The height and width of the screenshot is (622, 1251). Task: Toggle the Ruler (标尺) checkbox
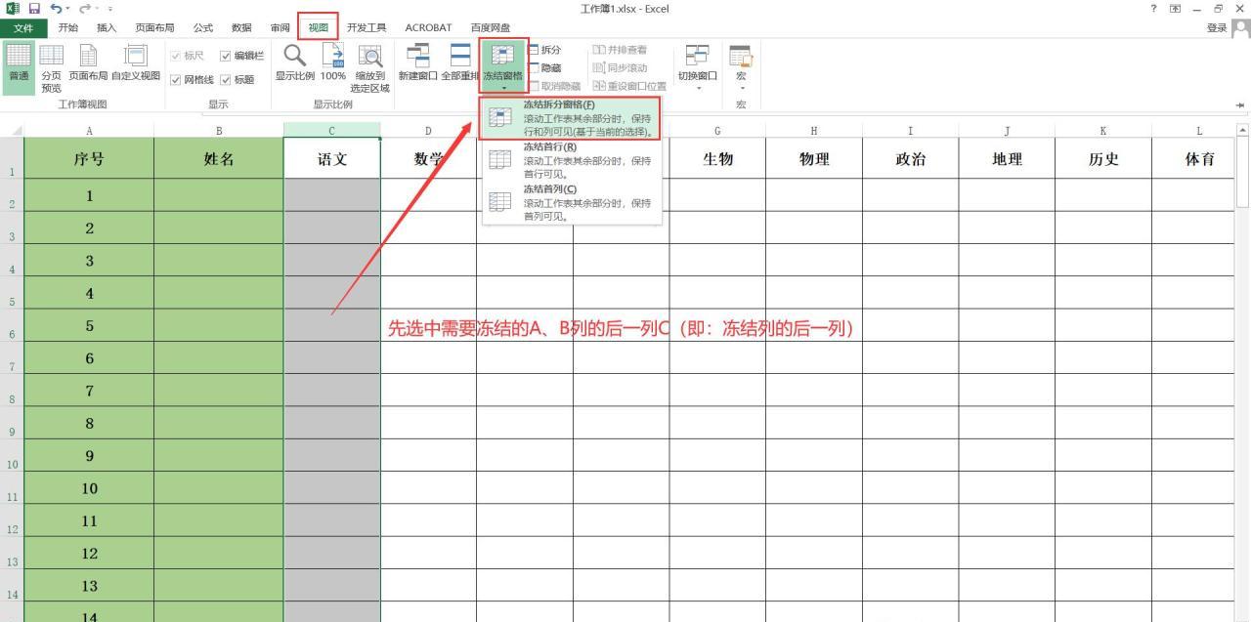pos(188,56)
